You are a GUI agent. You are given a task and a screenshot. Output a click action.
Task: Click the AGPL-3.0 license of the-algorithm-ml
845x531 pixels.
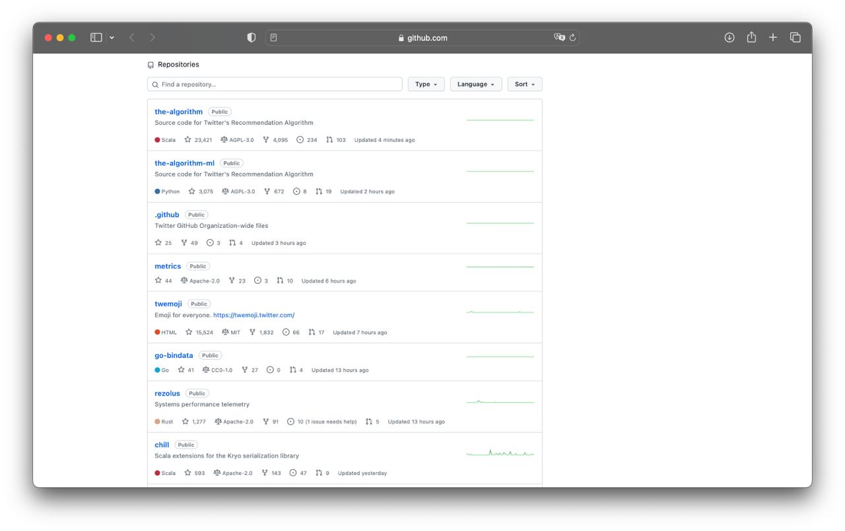pos(238,192)
